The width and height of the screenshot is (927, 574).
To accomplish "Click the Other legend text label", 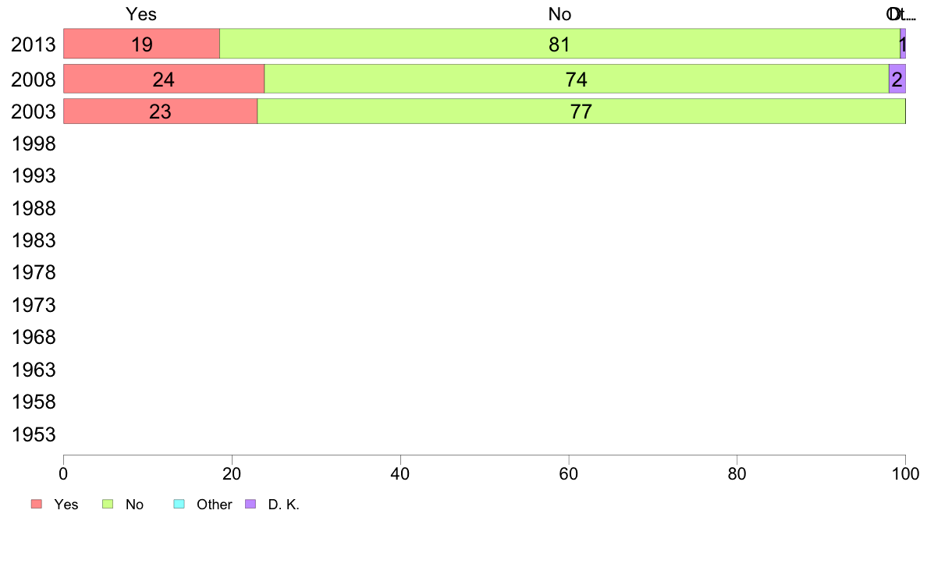I will pos(214,505).
